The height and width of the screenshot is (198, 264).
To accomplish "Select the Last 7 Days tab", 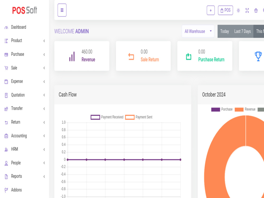I will [x=242, y=31].
